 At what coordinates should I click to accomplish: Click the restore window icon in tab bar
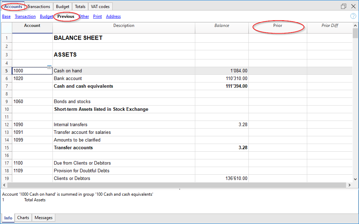pos(344,6)
